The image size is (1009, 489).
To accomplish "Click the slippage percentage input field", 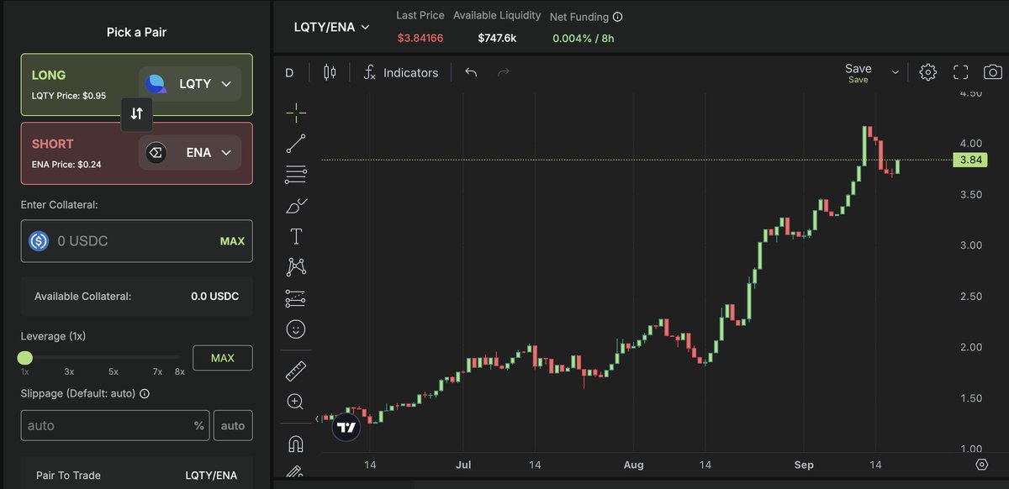I will tap(116, 426).
